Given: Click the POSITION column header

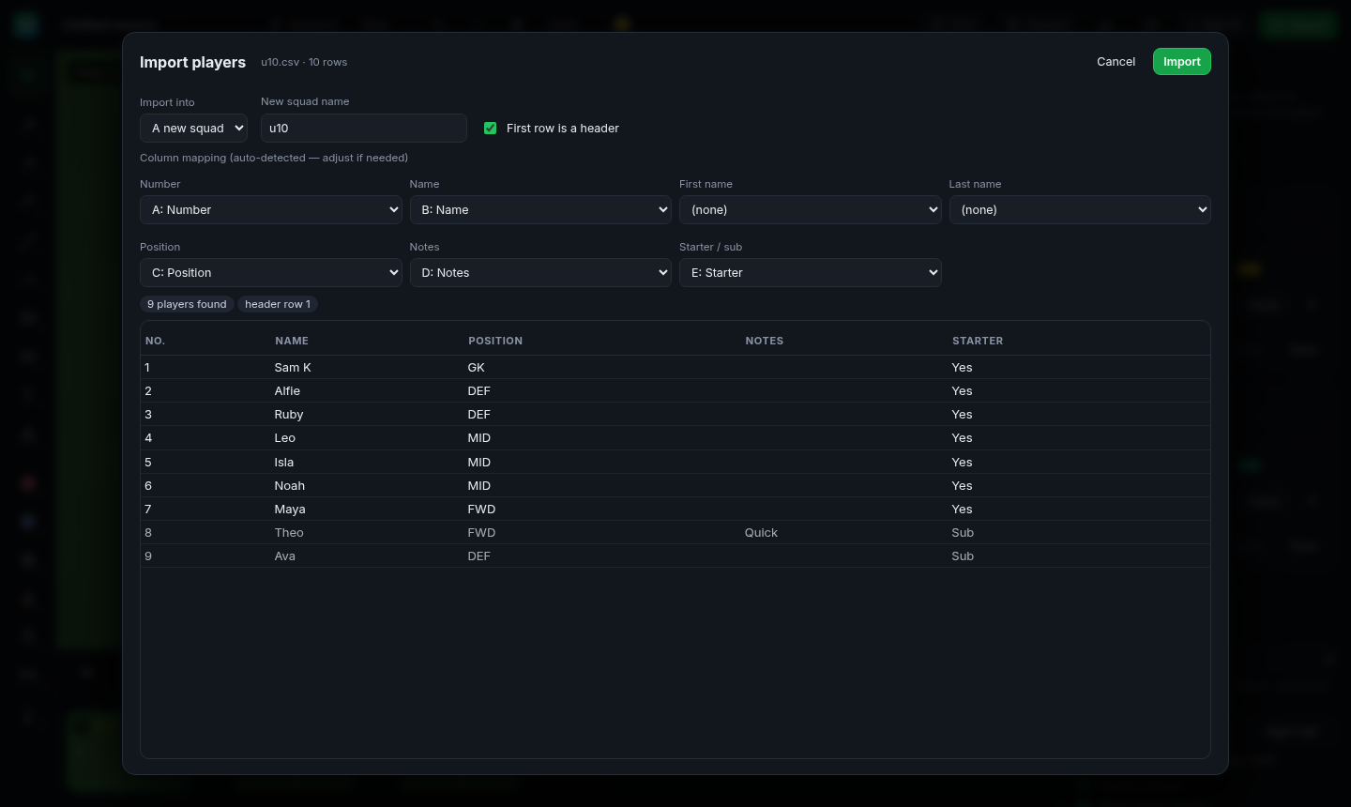Looking at the screenshot, I should click(x=495, y=341).
